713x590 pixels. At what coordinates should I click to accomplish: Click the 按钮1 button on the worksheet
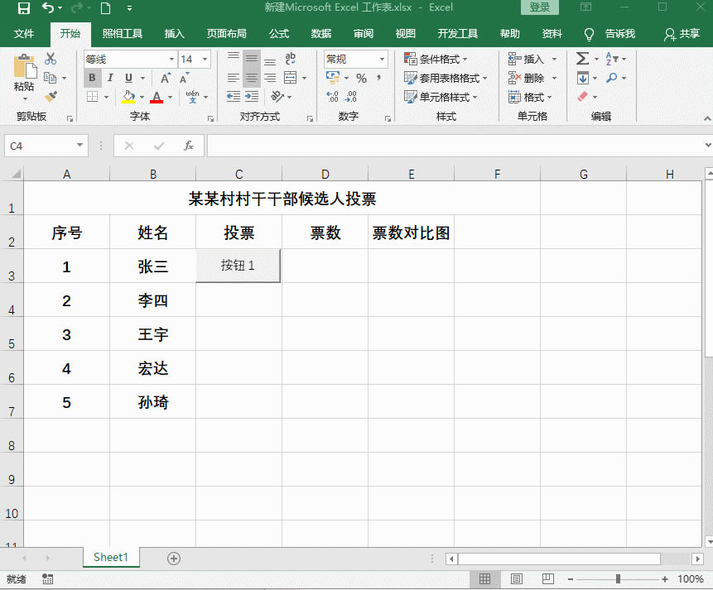tap(238, 266)
